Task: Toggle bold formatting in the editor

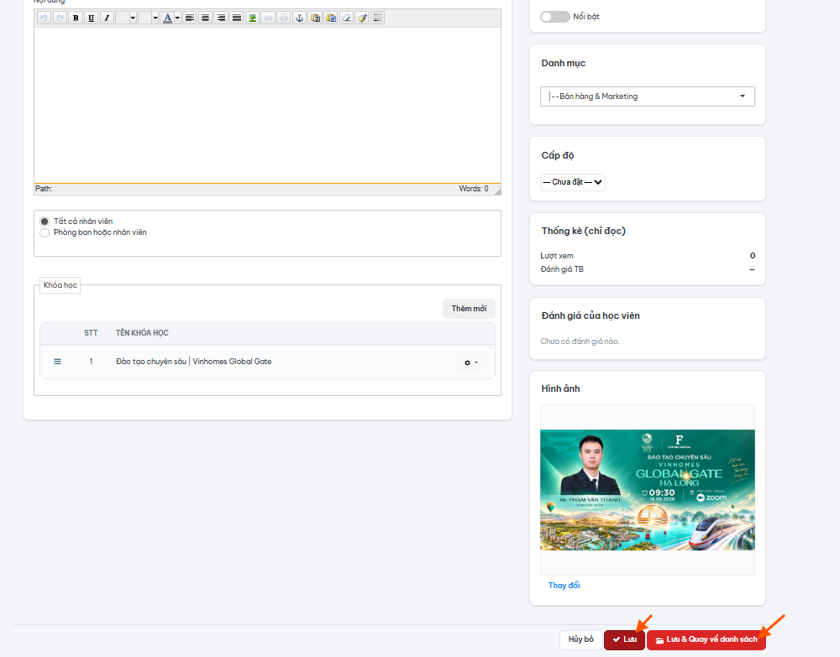Action: (x=76, y=18)
